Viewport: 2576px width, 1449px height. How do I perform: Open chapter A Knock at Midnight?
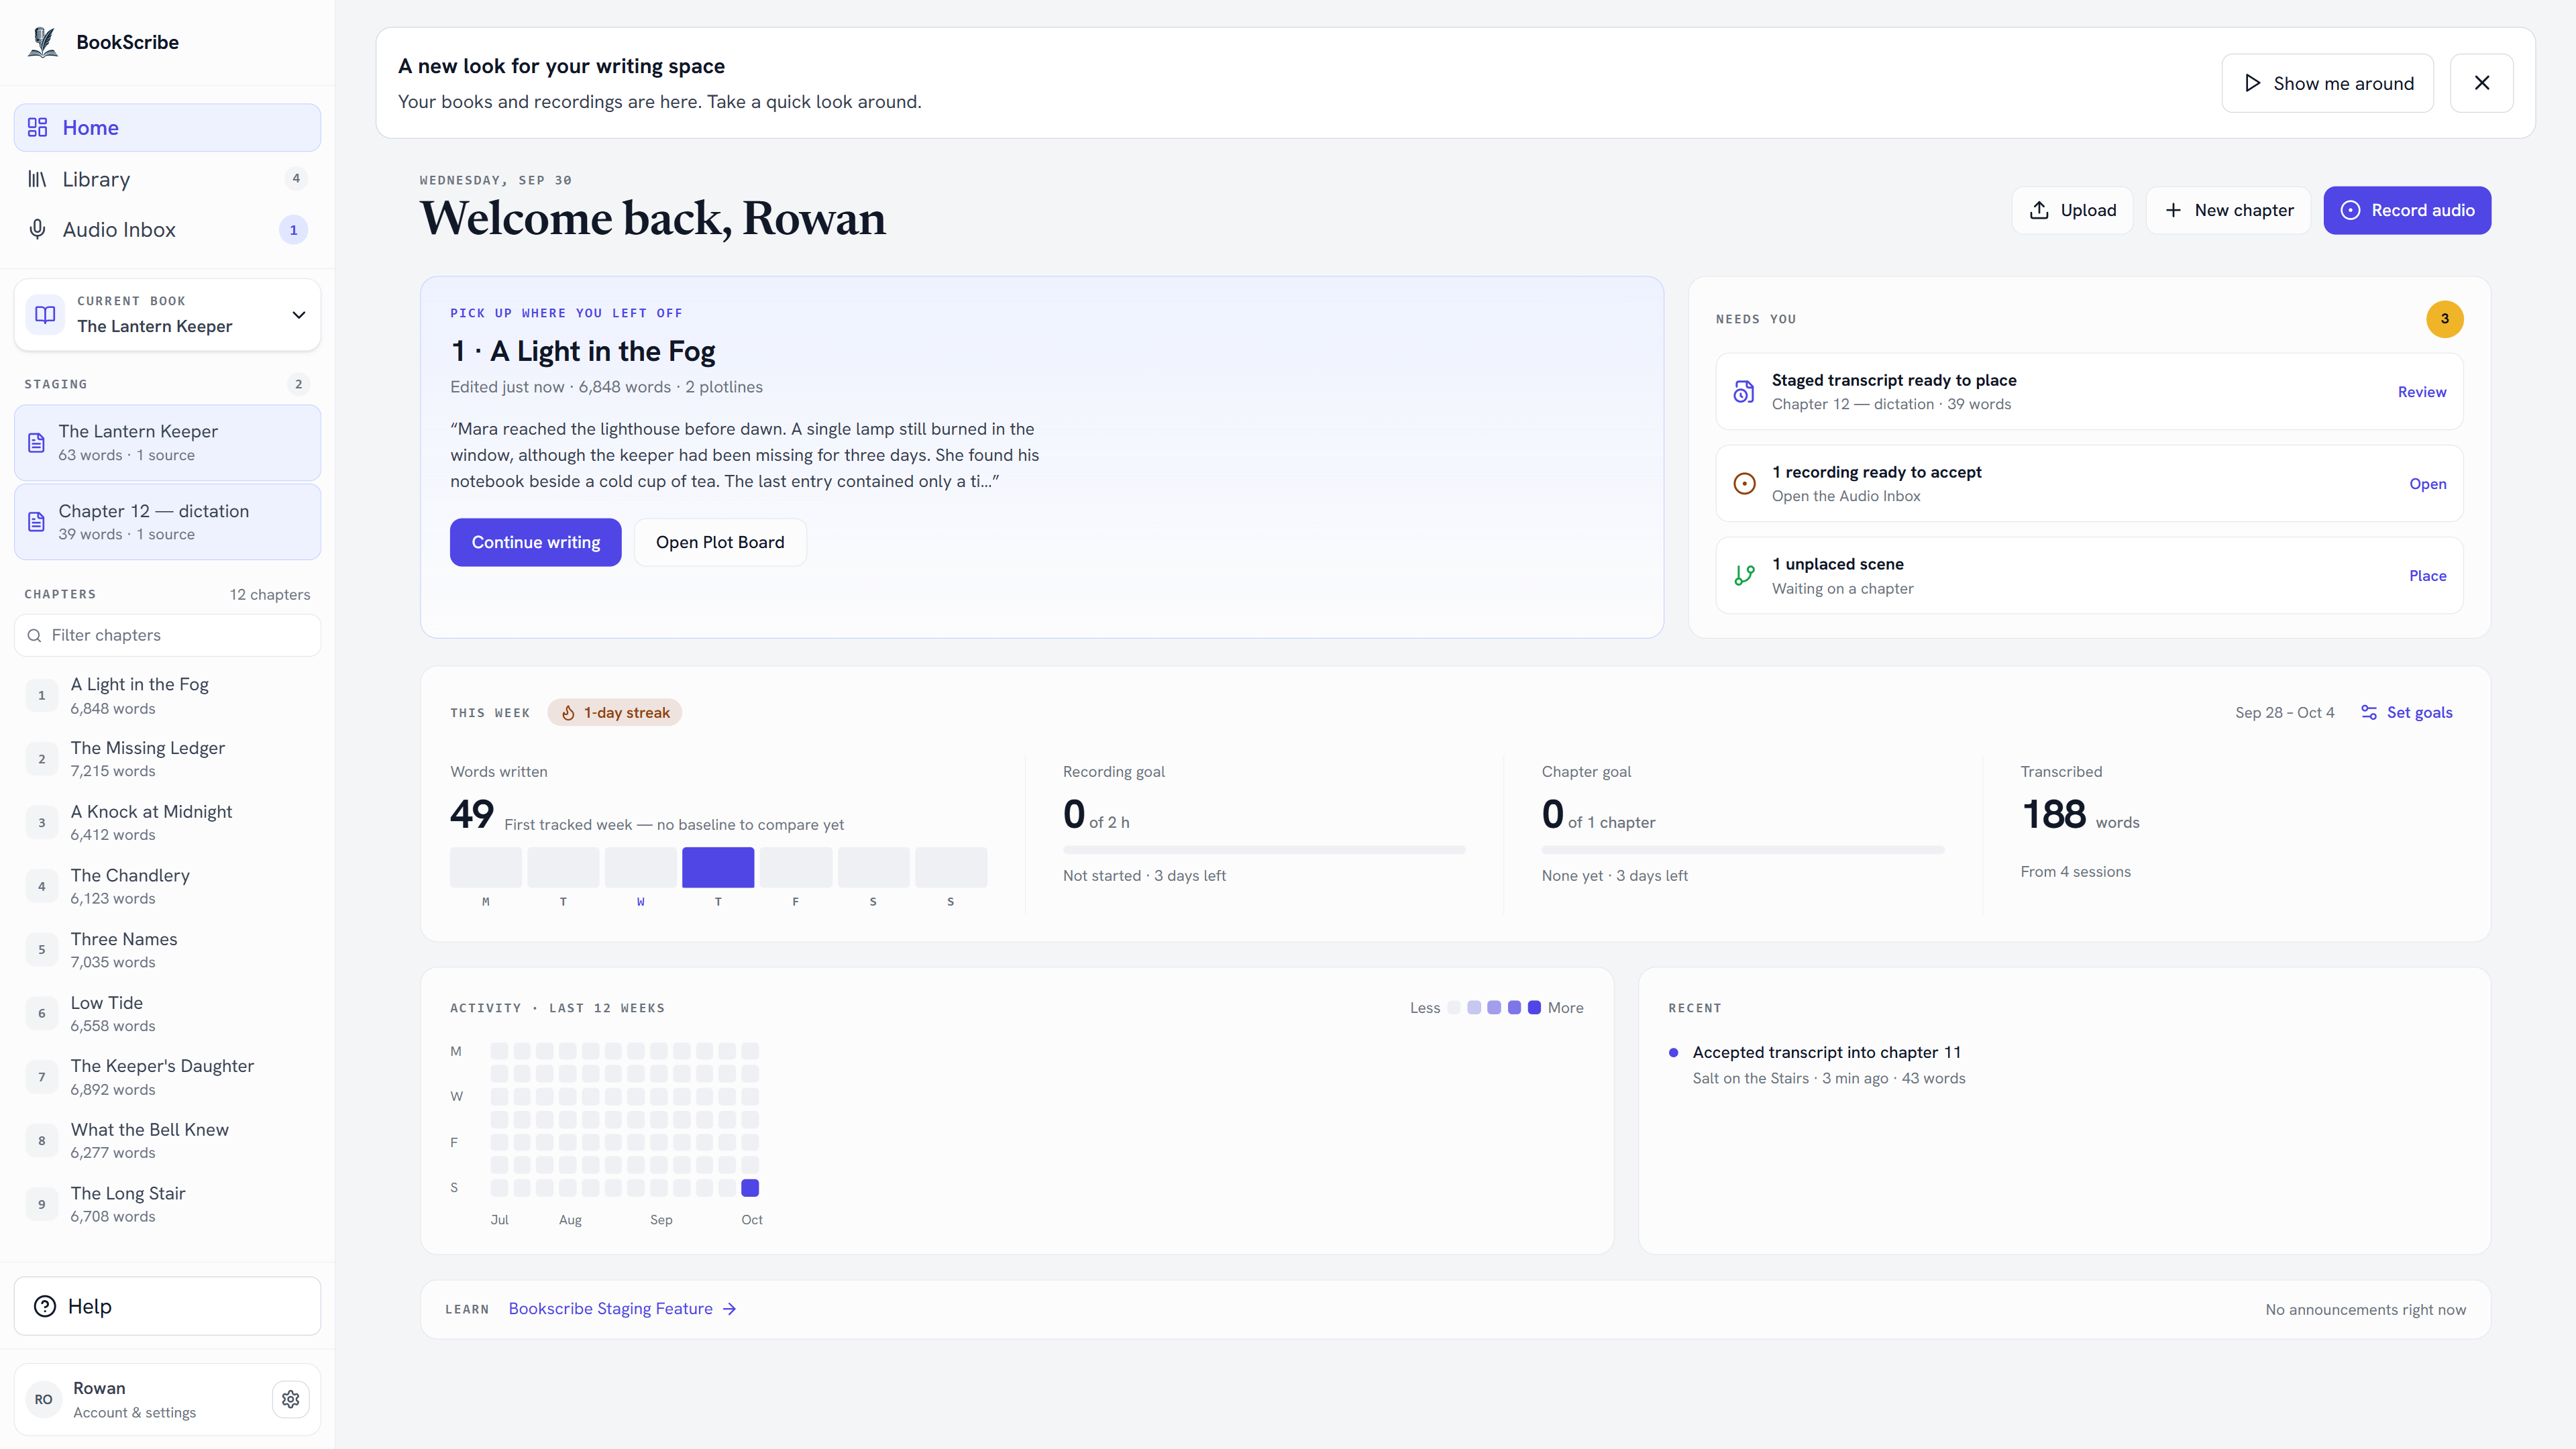[x=167, y=823]
